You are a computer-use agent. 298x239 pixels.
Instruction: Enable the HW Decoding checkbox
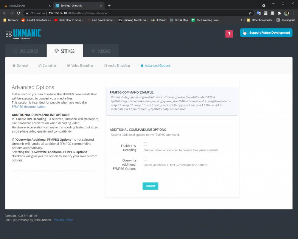click(x=145, y=144)
